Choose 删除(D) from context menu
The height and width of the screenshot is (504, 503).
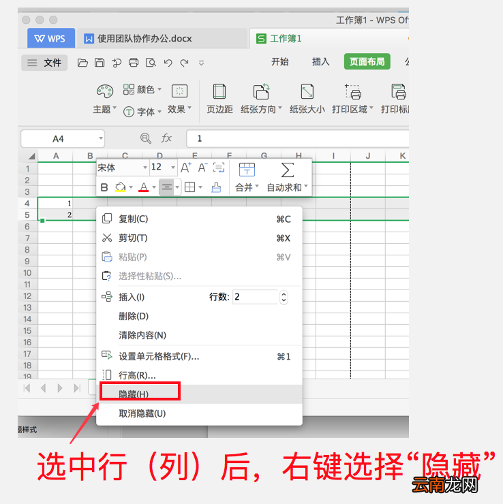(199, 316)
